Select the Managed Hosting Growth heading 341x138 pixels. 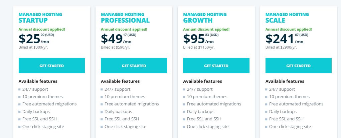tap(205, 18)
